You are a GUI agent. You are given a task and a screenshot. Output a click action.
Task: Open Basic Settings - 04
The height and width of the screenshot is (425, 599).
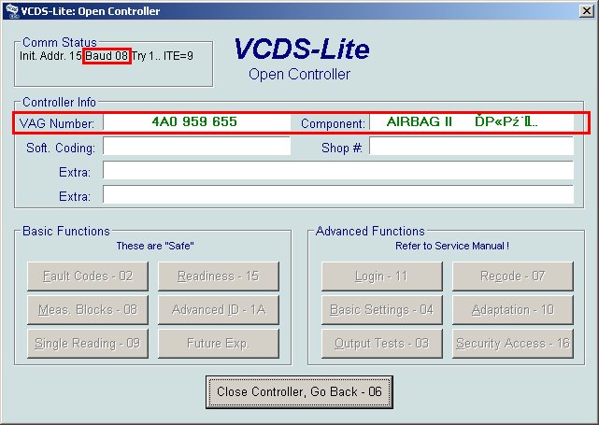pyautogui.click(x=382, y=310)
